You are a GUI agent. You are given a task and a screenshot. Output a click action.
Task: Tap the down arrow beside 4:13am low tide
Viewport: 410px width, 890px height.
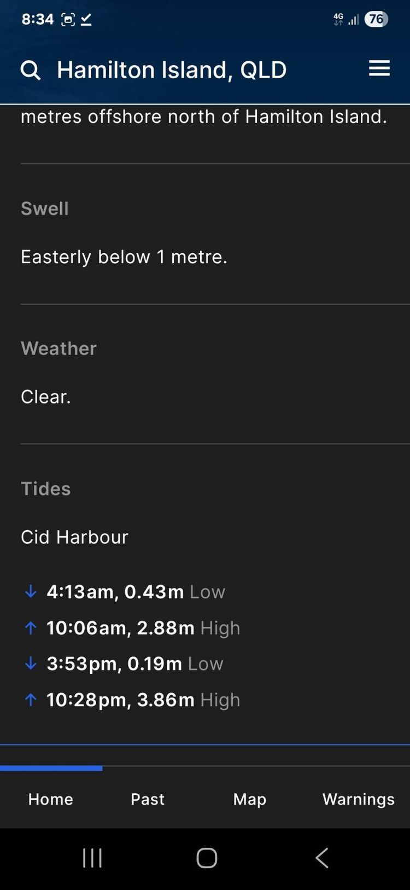(31, 591)
